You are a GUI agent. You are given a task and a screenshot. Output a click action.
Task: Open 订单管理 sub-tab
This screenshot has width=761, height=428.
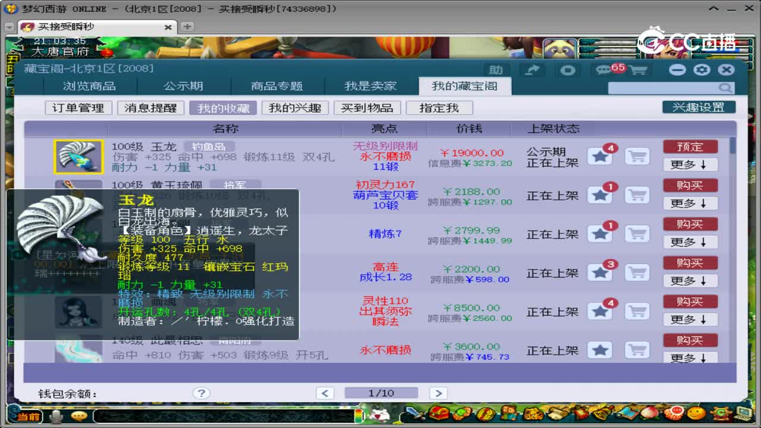pos(78,108)
